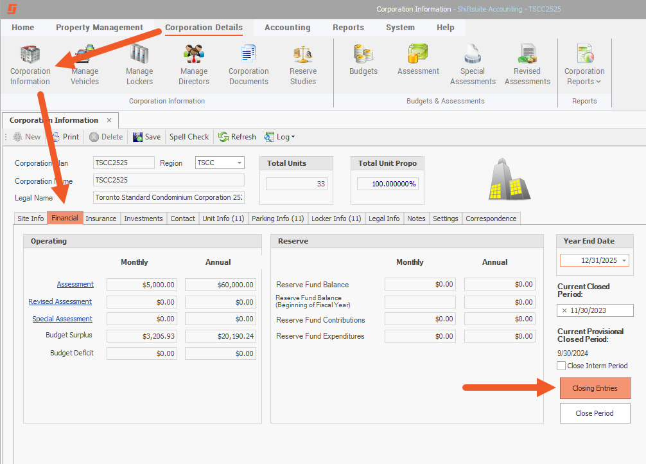
Task: Click Monthly Budget Surplus $3,206.93 field
Action: 142,336
